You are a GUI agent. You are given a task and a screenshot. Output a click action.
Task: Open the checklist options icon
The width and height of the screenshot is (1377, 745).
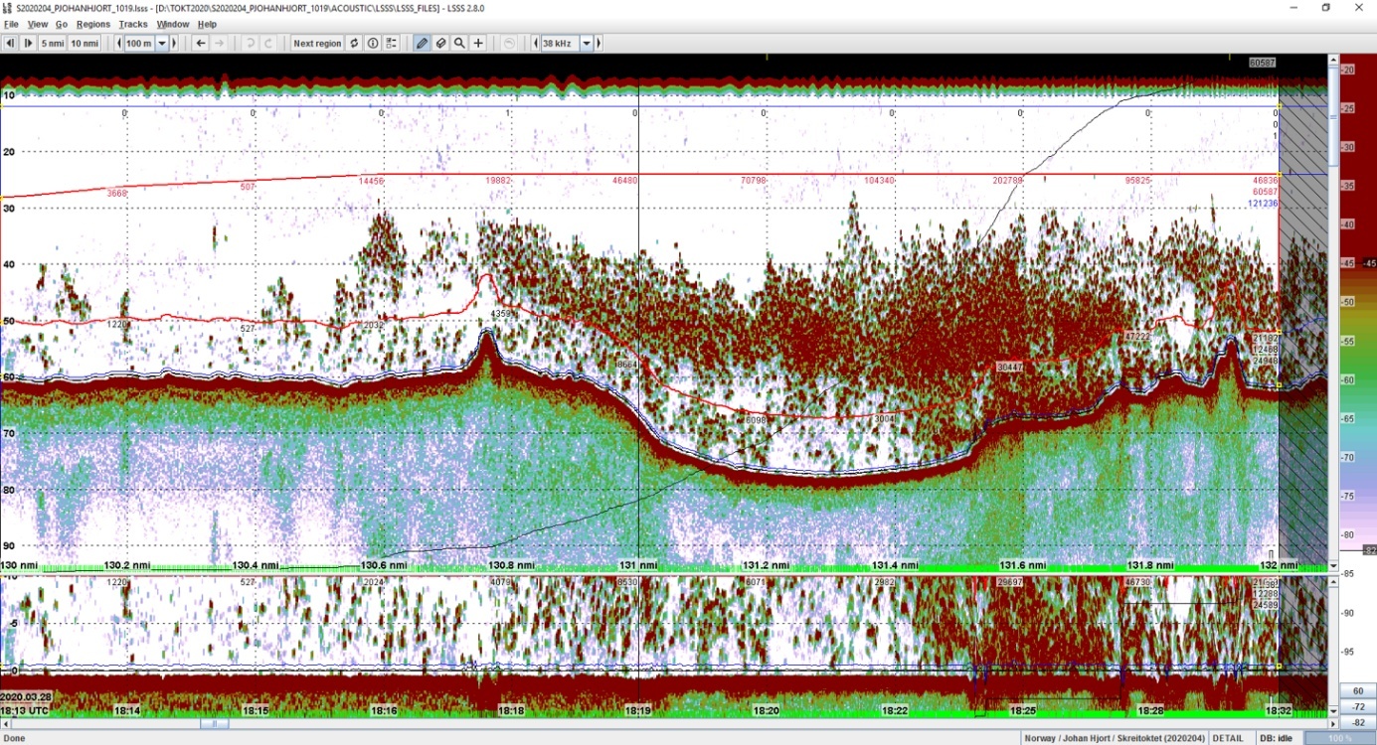[392, 44]
